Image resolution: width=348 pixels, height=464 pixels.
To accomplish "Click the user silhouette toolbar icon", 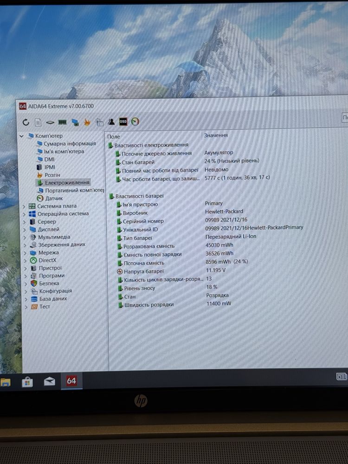I will click(x=111, y=122).
